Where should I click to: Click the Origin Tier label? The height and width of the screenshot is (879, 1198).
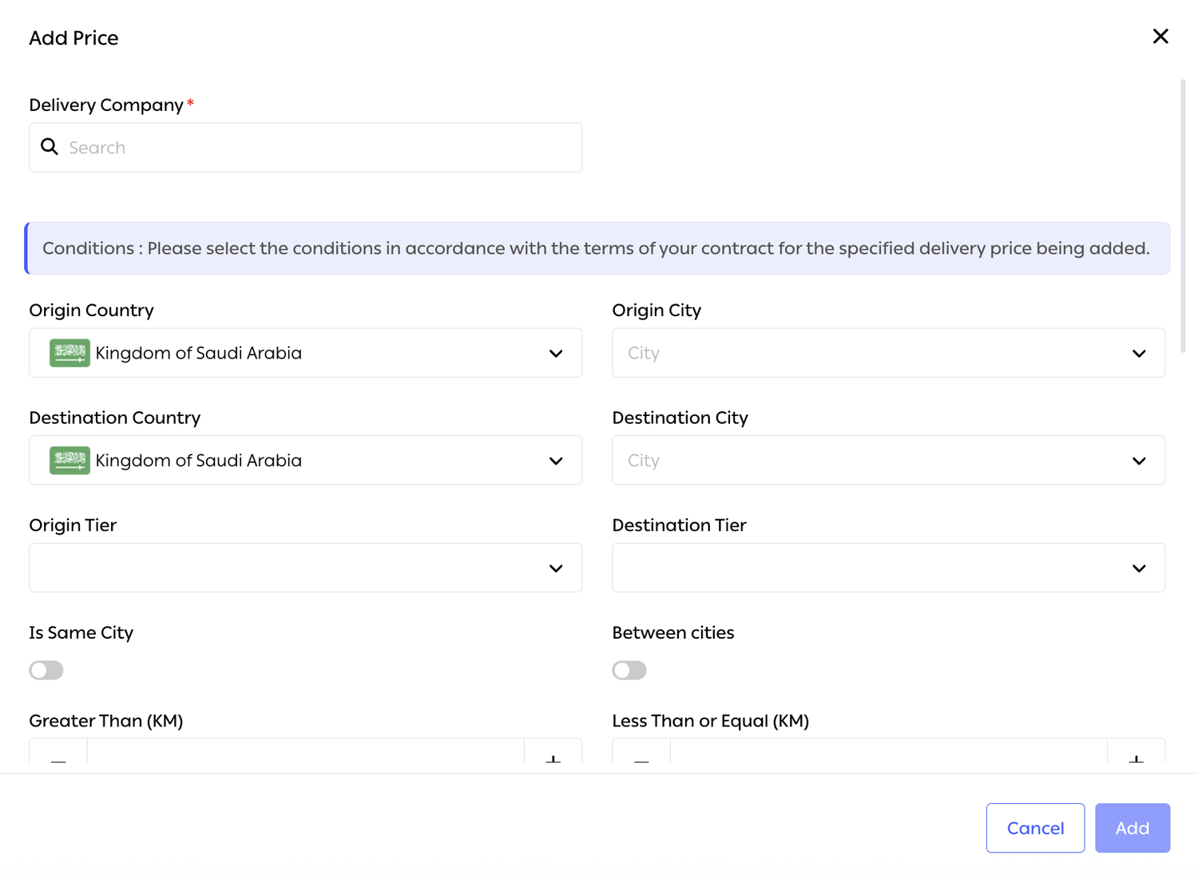point(73,525)
